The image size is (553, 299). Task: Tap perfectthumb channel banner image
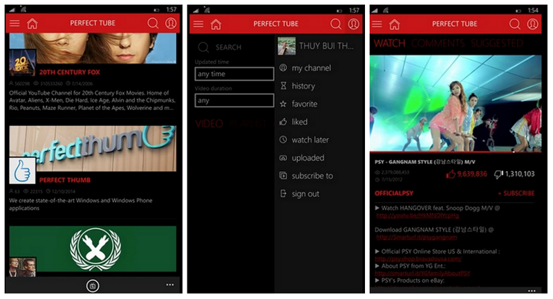[x=93, y=148]
